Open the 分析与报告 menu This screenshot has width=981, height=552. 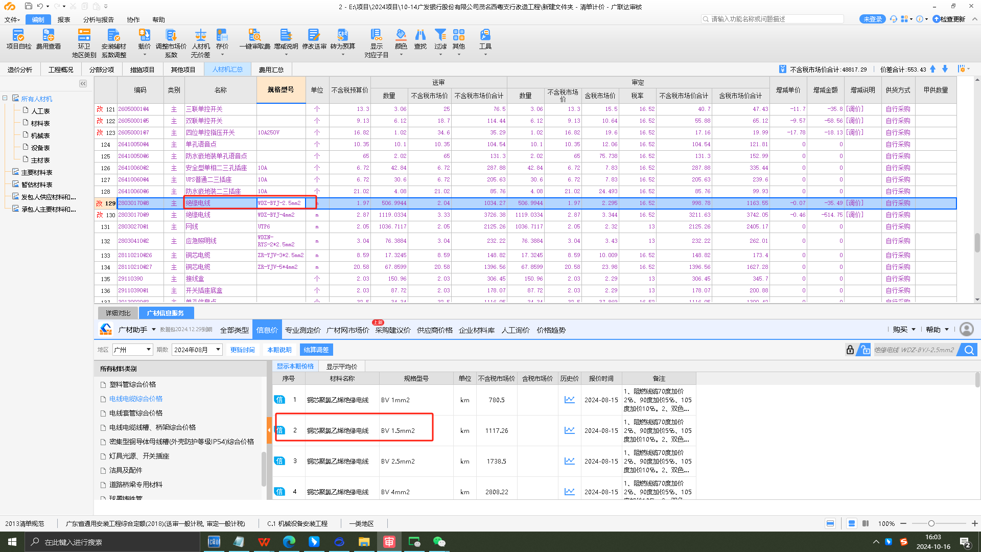[x=99, y=19]
